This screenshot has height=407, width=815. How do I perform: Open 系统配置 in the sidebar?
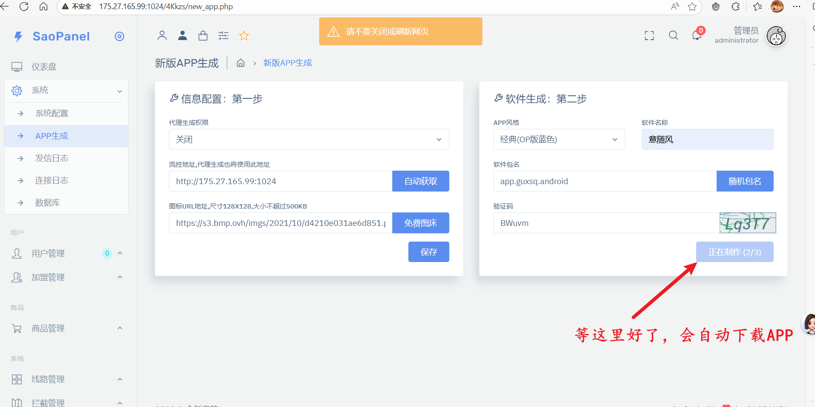52,113
